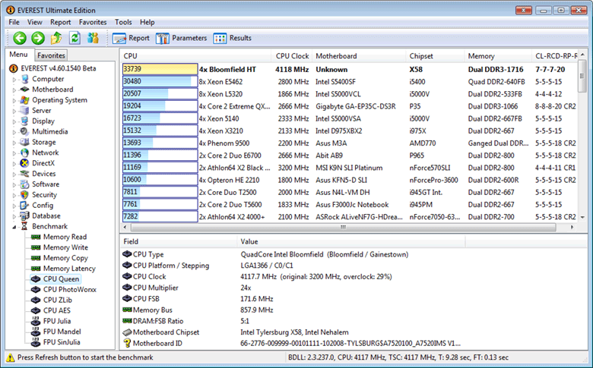Expand the Operating System tree node
The image size is (593, 368).
point(14,101)
